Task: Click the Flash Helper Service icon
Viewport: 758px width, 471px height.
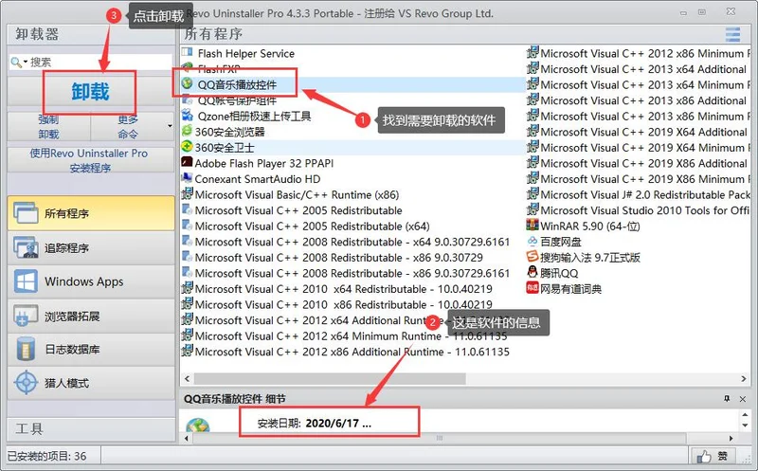Action: 187,52
